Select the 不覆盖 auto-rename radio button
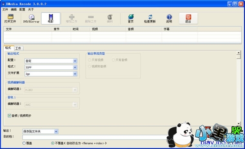This screenshot has height=149, width=245. pyautogui.click(x=53, y=143)
